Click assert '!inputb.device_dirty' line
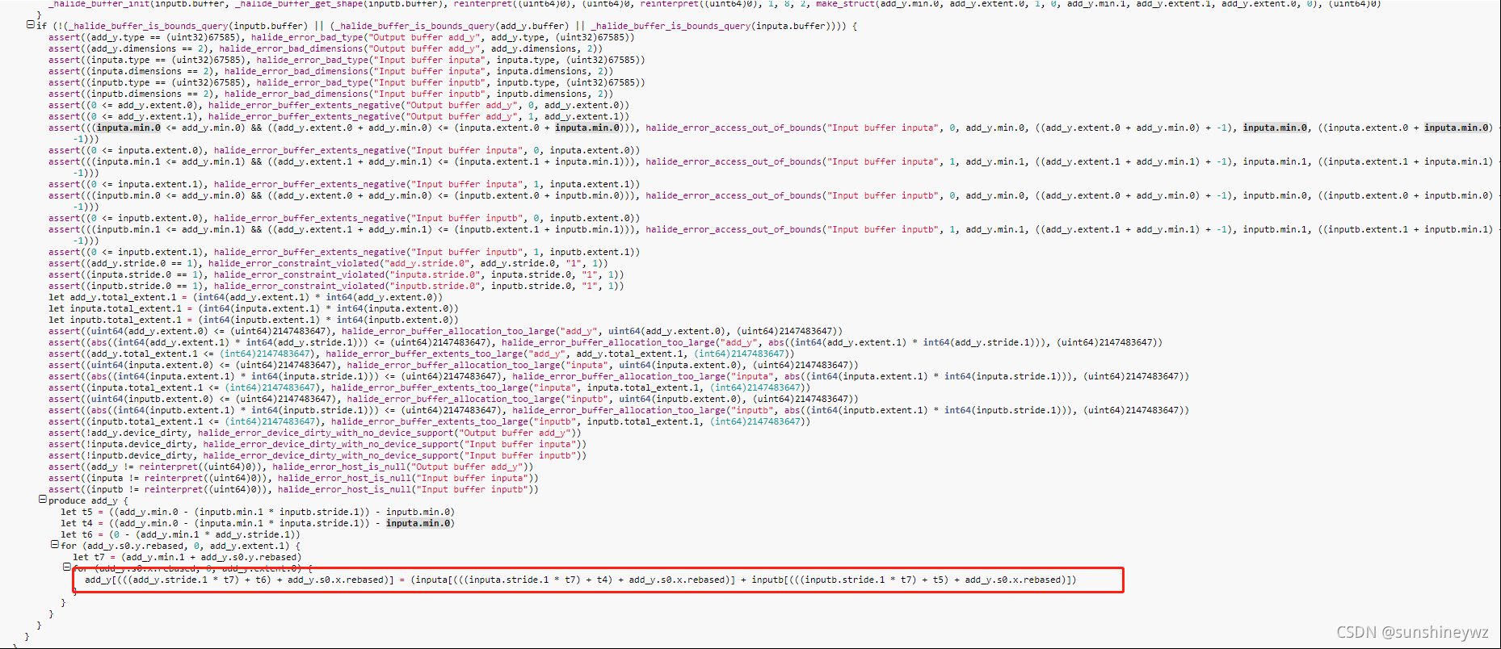The width and height of the screenshot is (1501, 649). click(317, 455)
